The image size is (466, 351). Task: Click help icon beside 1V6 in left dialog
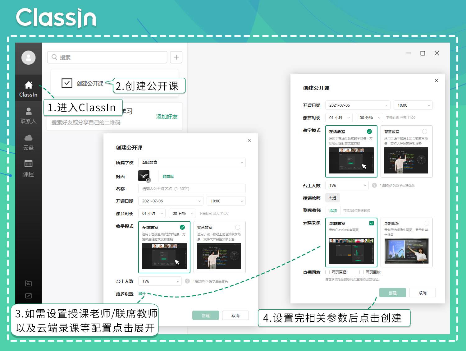tap(187, 281)
